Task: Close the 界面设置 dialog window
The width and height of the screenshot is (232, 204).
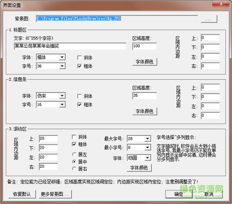Action: [222, 5]
